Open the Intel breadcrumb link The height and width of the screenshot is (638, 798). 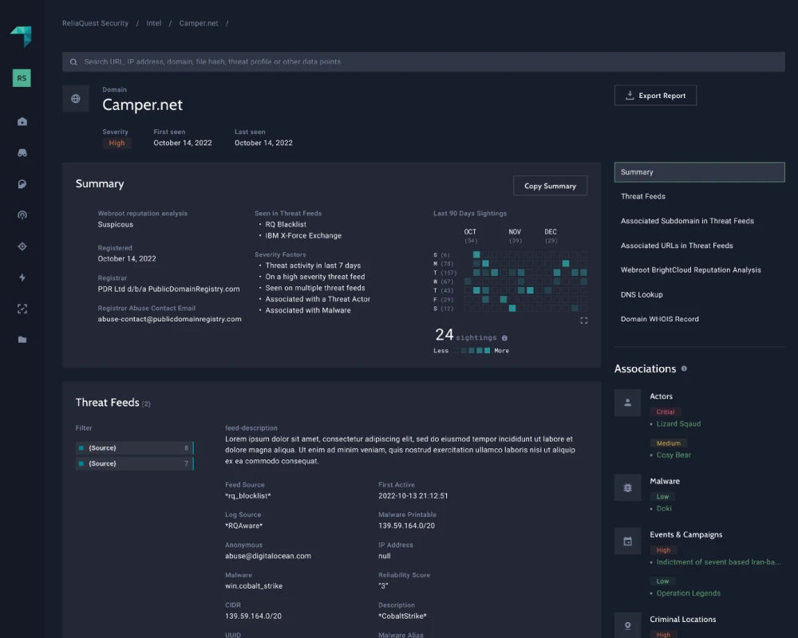pyautogui.click(x=154, y=23)
